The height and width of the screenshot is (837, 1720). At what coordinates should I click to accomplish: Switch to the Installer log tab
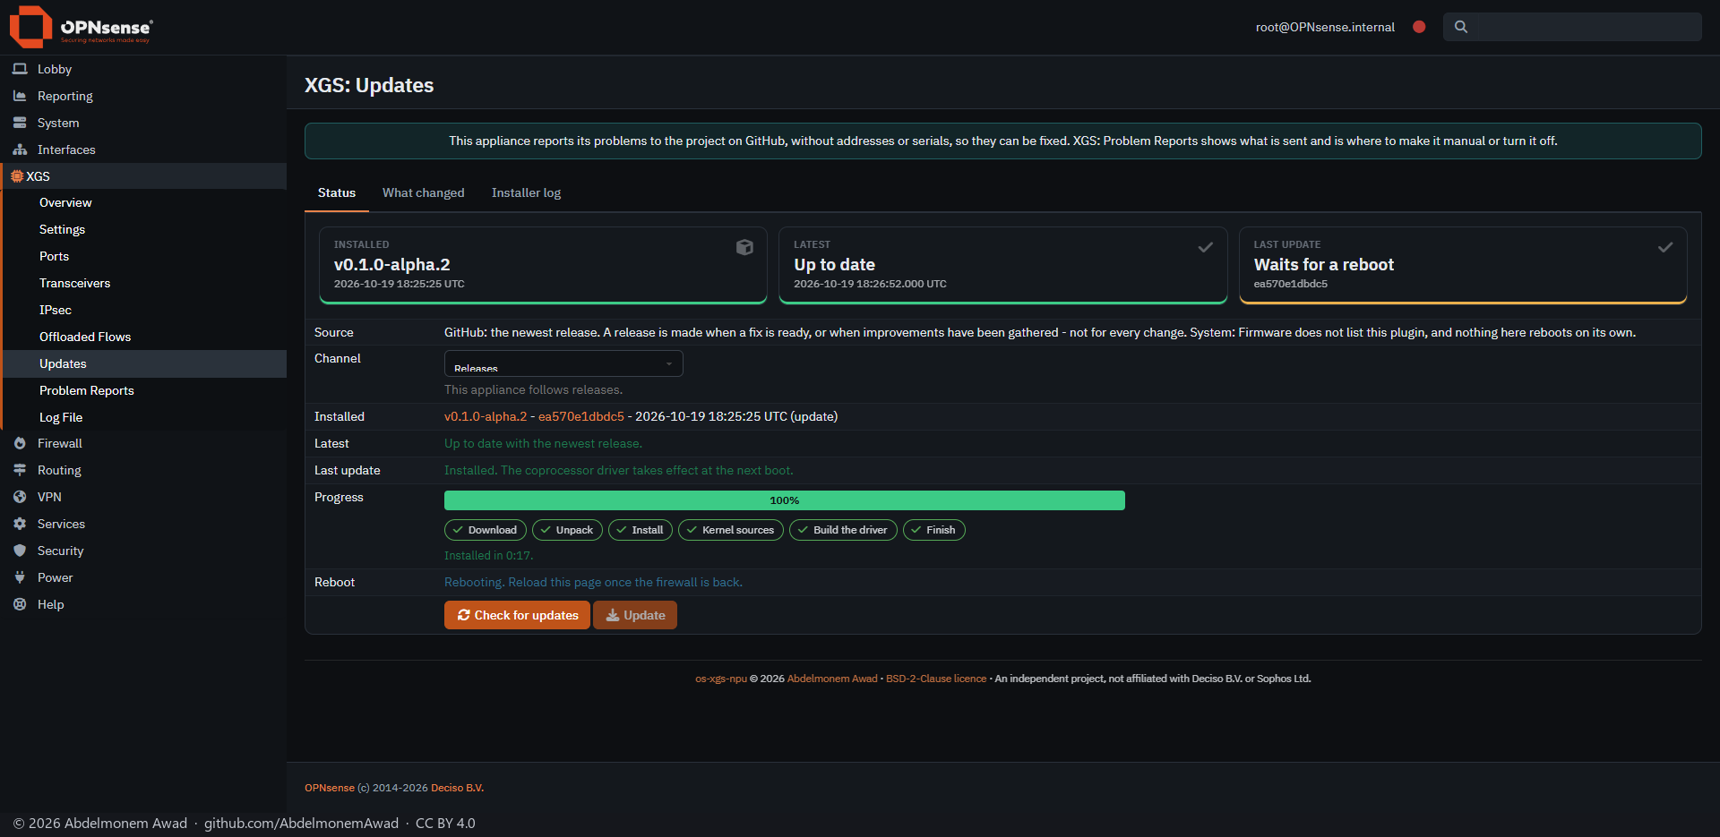(x=526, y=192)
